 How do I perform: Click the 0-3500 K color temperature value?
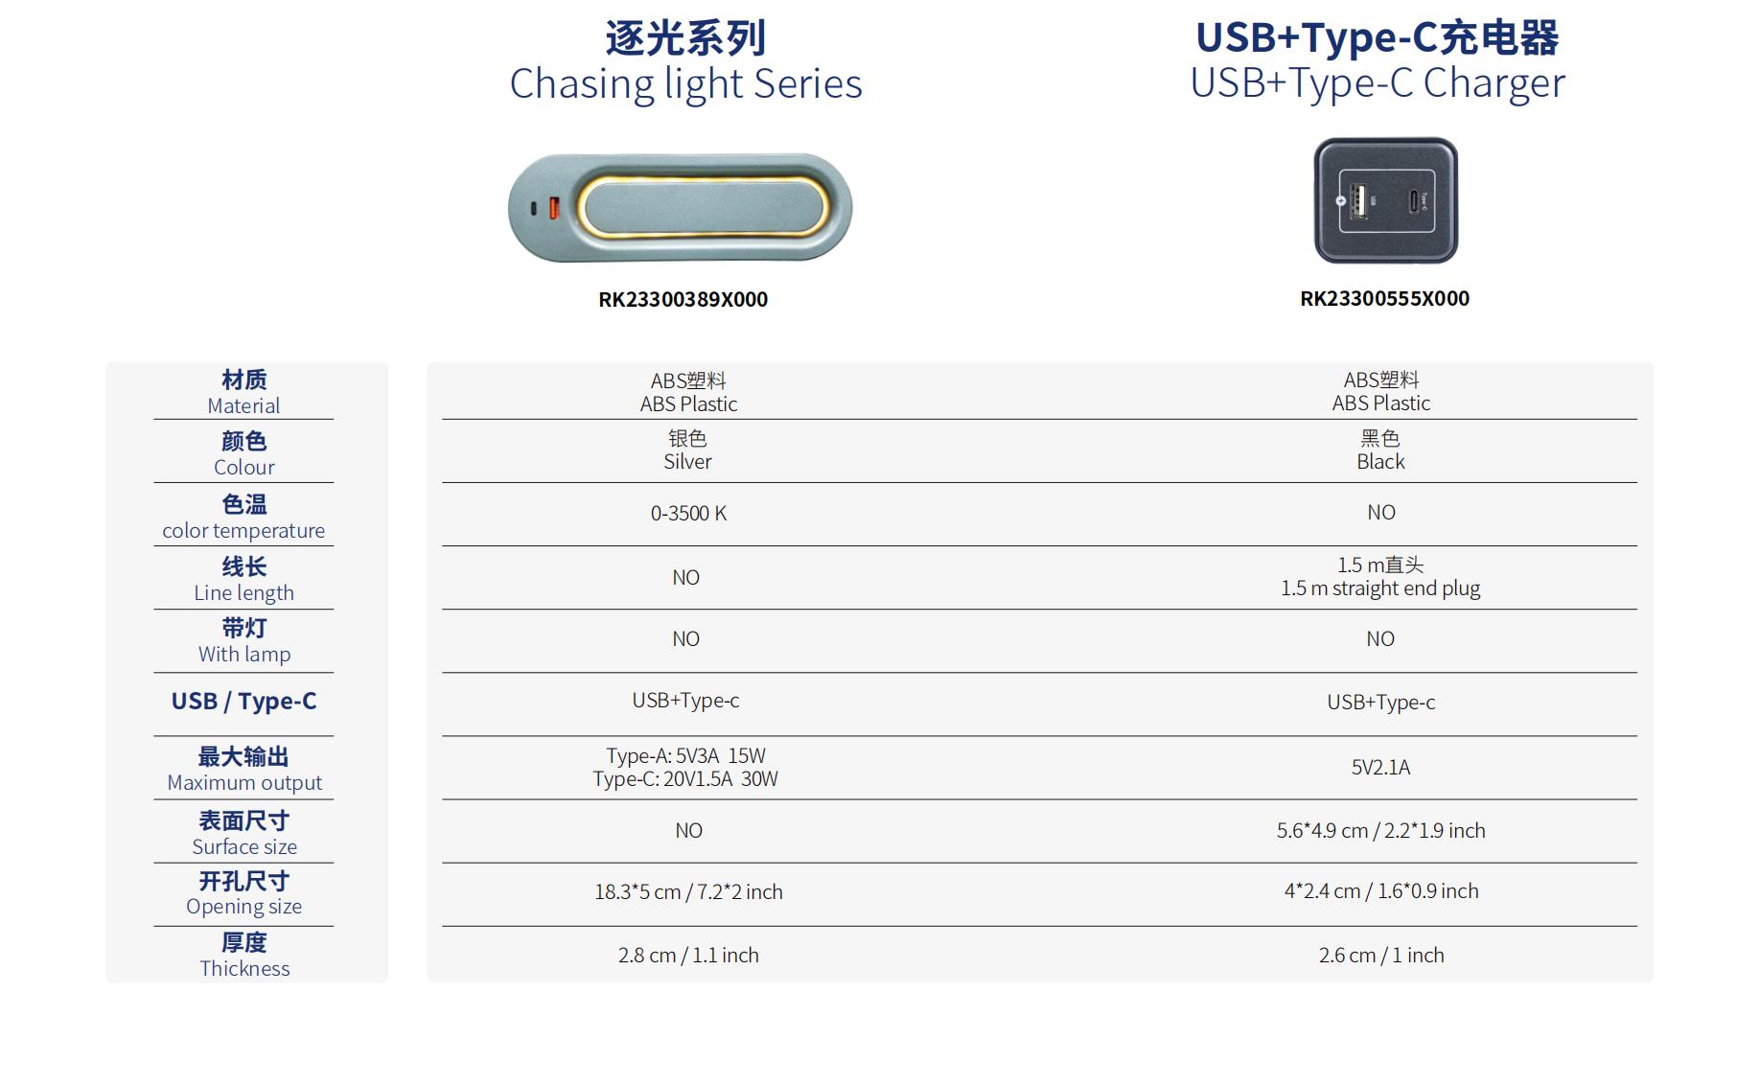click(x=688, y=514)
